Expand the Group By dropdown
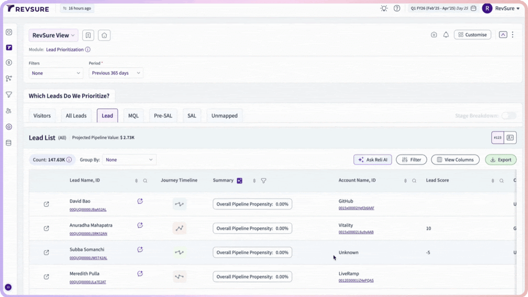The height and width of the screenshot is (297, 528). click(129, 160)
